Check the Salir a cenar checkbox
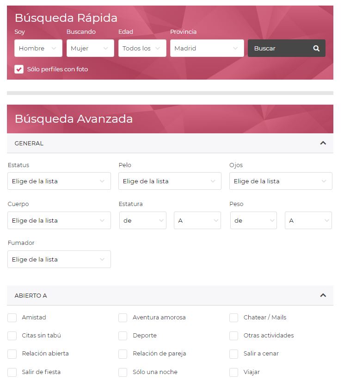Viewport: 344px width, 387px height. (x=234, y=354)
